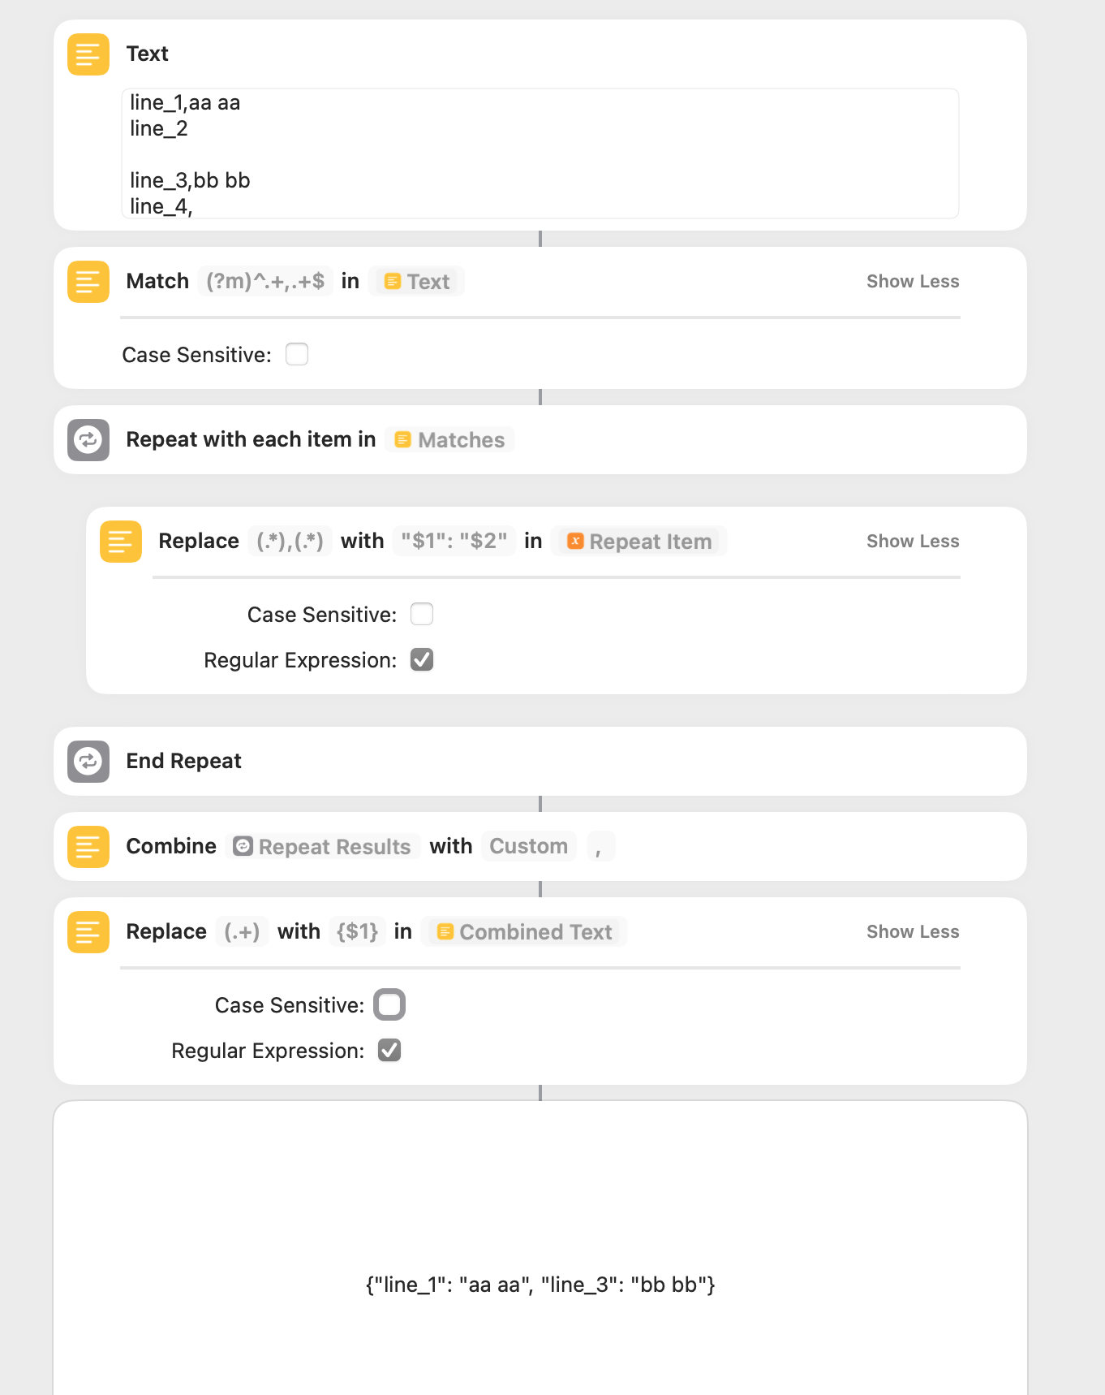
Task: Select the Repeat Item variable token
Action: [x=639, y=542]
